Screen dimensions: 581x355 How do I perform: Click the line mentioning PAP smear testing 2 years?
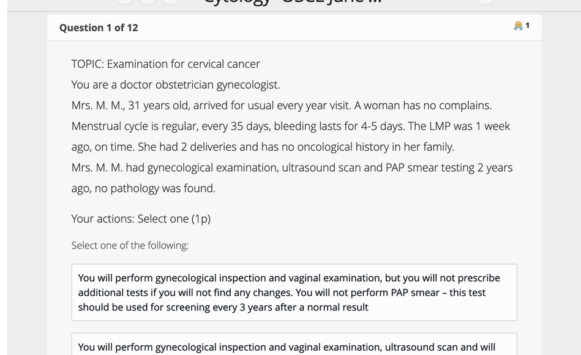292,167
